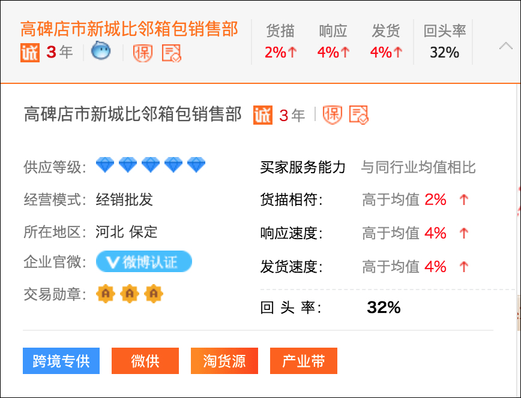This screenshot has height=398, width=521.
Task: Click the 保 shield icon in details panel
Action: click(332, 114)
